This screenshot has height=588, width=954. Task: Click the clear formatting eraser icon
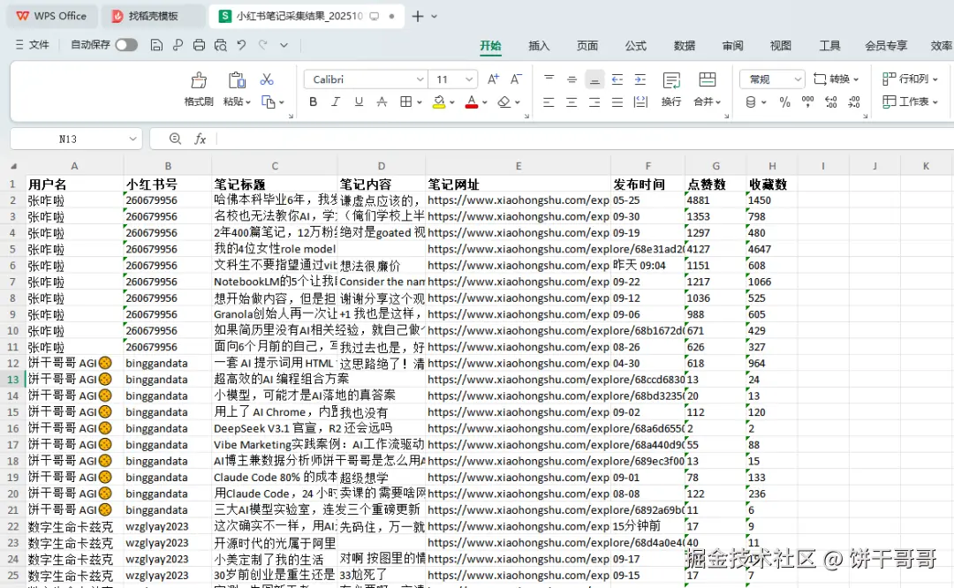tap(503, 102)
